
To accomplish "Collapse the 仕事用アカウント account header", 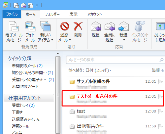I will (x=29, y=98).
